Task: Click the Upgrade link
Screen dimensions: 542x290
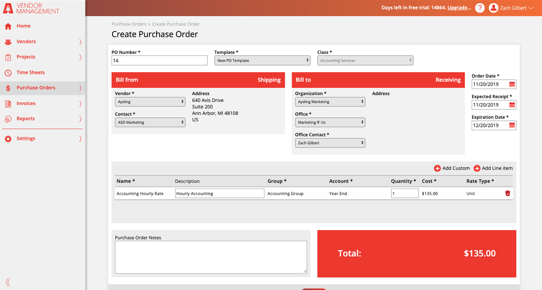Action: (459, 8)
